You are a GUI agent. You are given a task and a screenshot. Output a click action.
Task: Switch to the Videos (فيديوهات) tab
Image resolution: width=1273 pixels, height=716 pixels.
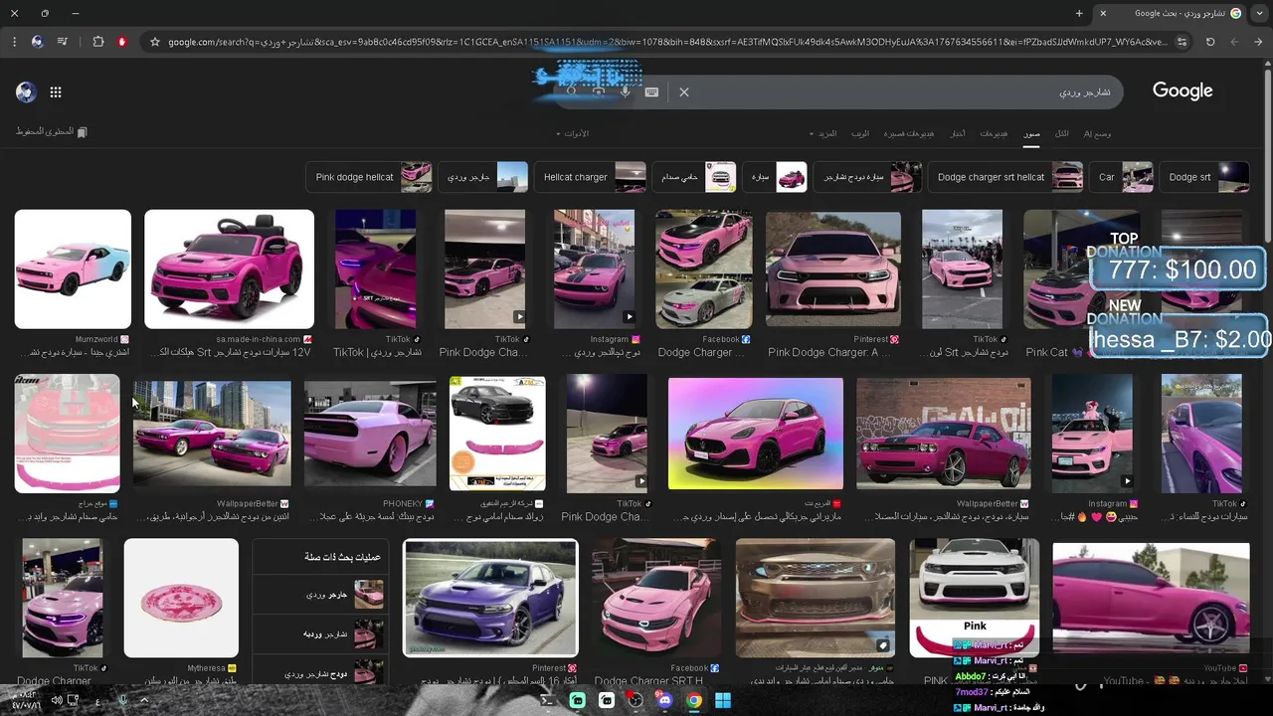coord(994,133)
